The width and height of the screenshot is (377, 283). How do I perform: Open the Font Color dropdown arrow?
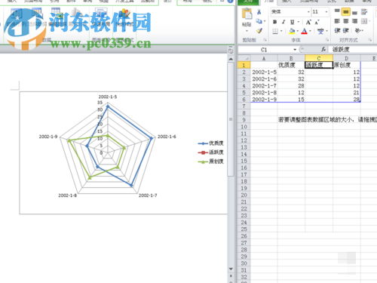click(x=310, y=31)
